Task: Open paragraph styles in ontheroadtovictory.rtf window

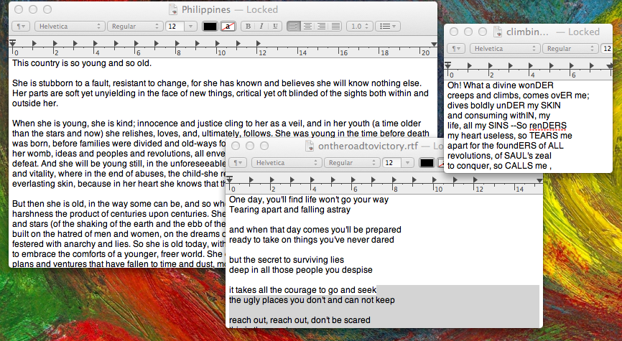Action: click(x=237, y=163)
